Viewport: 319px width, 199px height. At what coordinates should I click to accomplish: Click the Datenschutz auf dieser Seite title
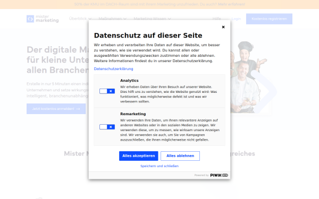tap(148, 36)
